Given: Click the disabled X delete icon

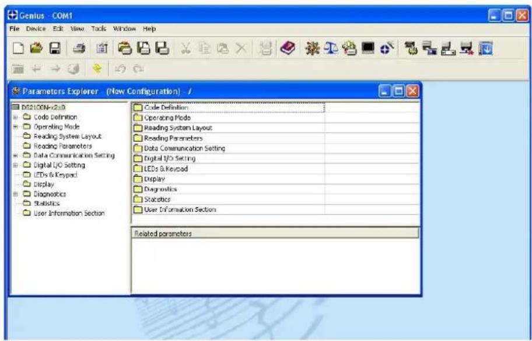Looking at the screenshot, I should [241, 48].
